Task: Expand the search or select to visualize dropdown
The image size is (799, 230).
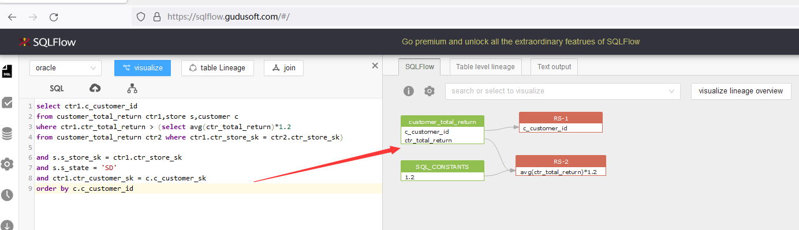Action: [x=563, y=91]
